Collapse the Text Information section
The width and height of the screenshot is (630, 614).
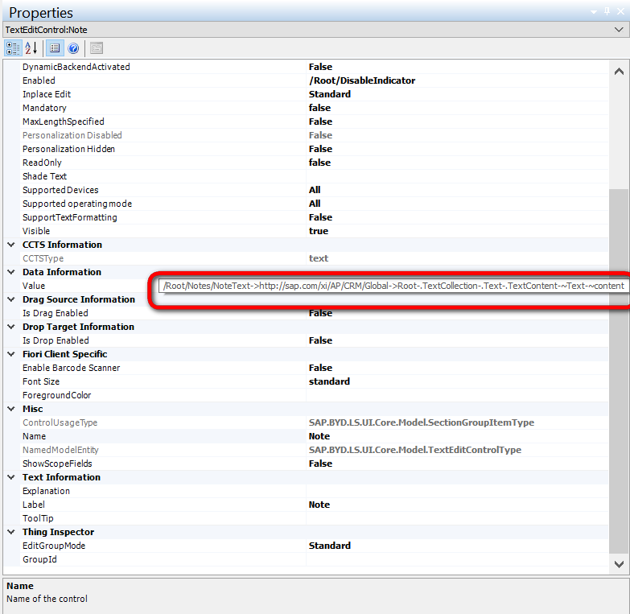point(11,477)
